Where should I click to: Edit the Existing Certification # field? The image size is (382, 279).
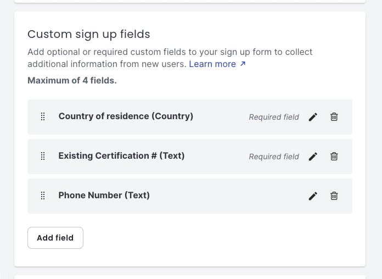tap(313, 157)
